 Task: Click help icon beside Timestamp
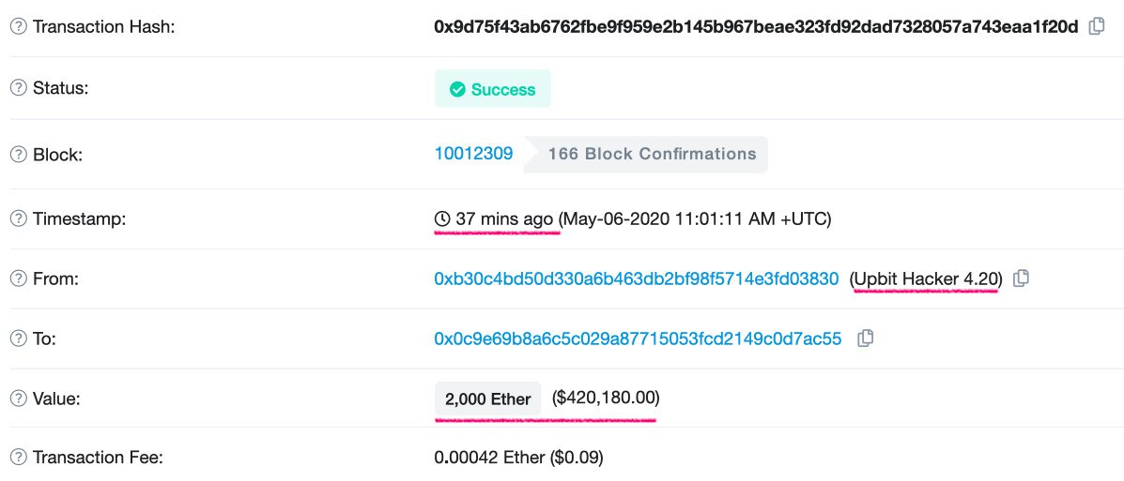coord(19,218)
